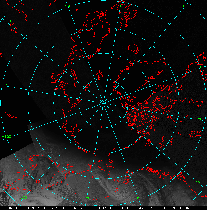Click the AMRC:(SSEC:UW-MADISON) credit text

coord(164,208)
